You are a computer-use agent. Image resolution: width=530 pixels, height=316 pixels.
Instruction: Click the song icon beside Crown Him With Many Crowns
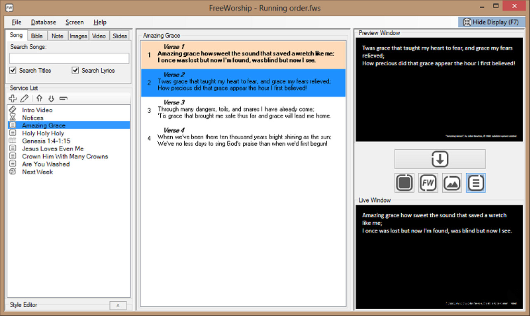13,156
